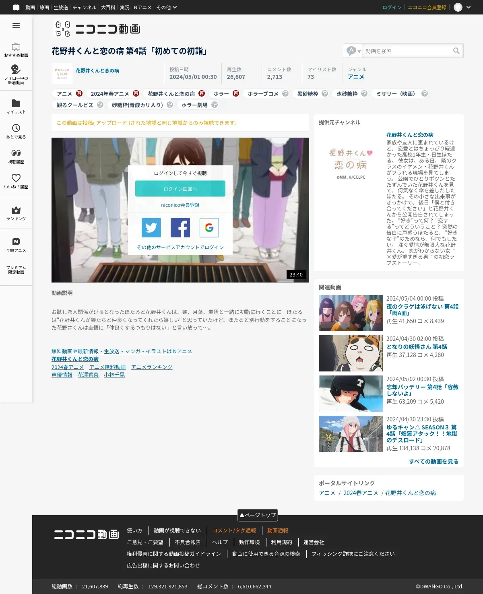Open プレミアム限定動画 in the sidebar
Viewport: 483px width, 594px height.
click(x=16, y=270)
